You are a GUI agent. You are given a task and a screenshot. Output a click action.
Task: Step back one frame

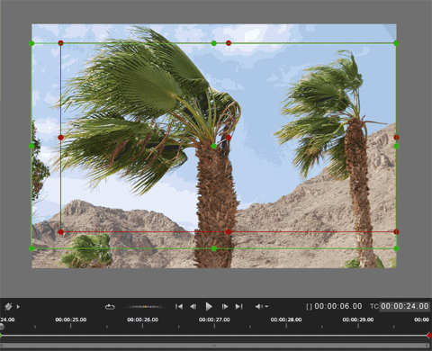[x=193, y=306]
